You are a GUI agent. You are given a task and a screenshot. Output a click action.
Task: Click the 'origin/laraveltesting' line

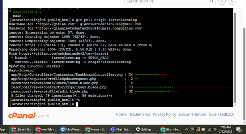tap(73, 62)
